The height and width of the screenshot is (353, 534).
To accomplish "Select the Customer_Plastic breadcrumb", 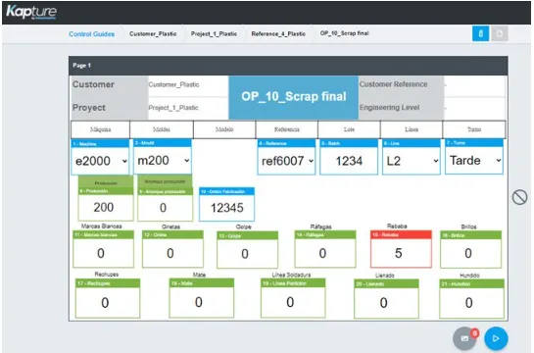I will (x=153, y=33).
